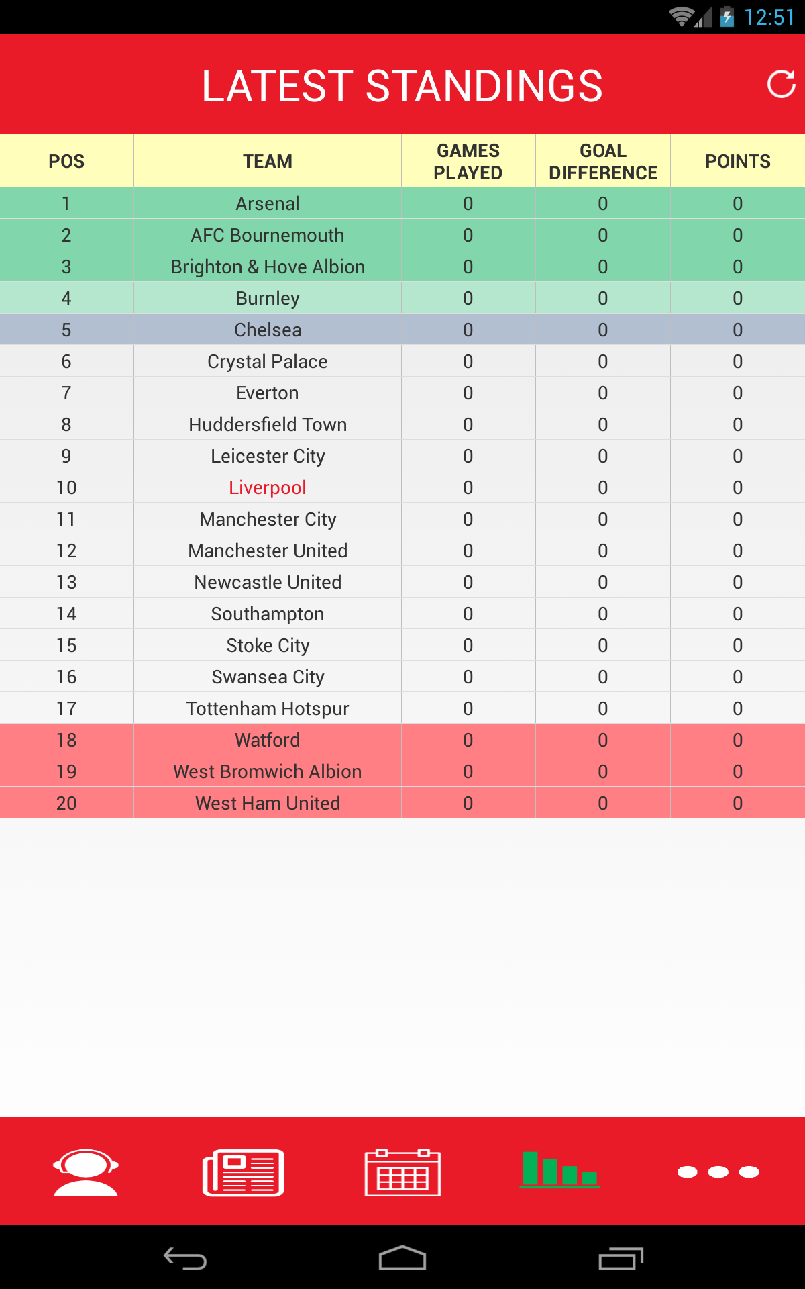Refresh the latest standings
This screenshot has height=1289, width=805.
tap(781, 85)
